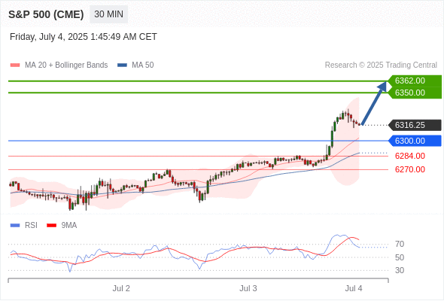Click the 9MA legend label
Viewport: 444px width, 301px height.
pyautogui.click(x=69, y=226)
